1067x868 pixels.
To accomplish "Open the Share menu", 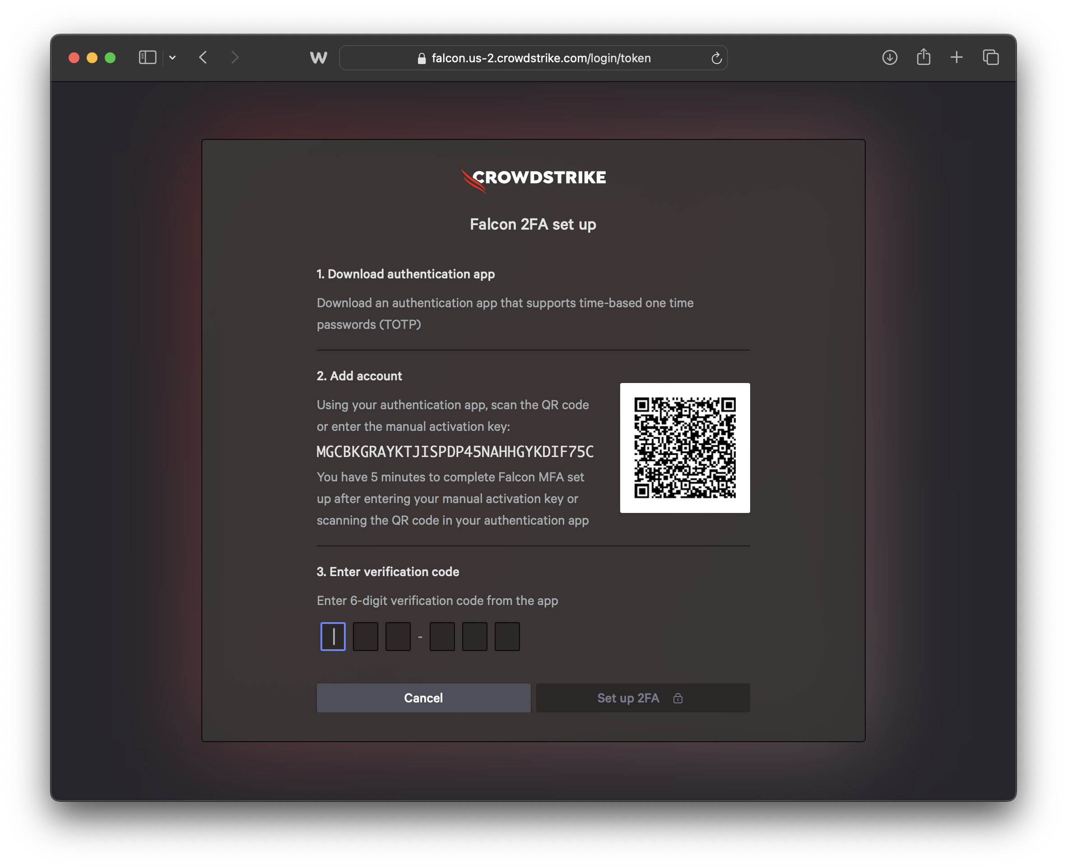I will pyautogui.click(x=923, y=57).
